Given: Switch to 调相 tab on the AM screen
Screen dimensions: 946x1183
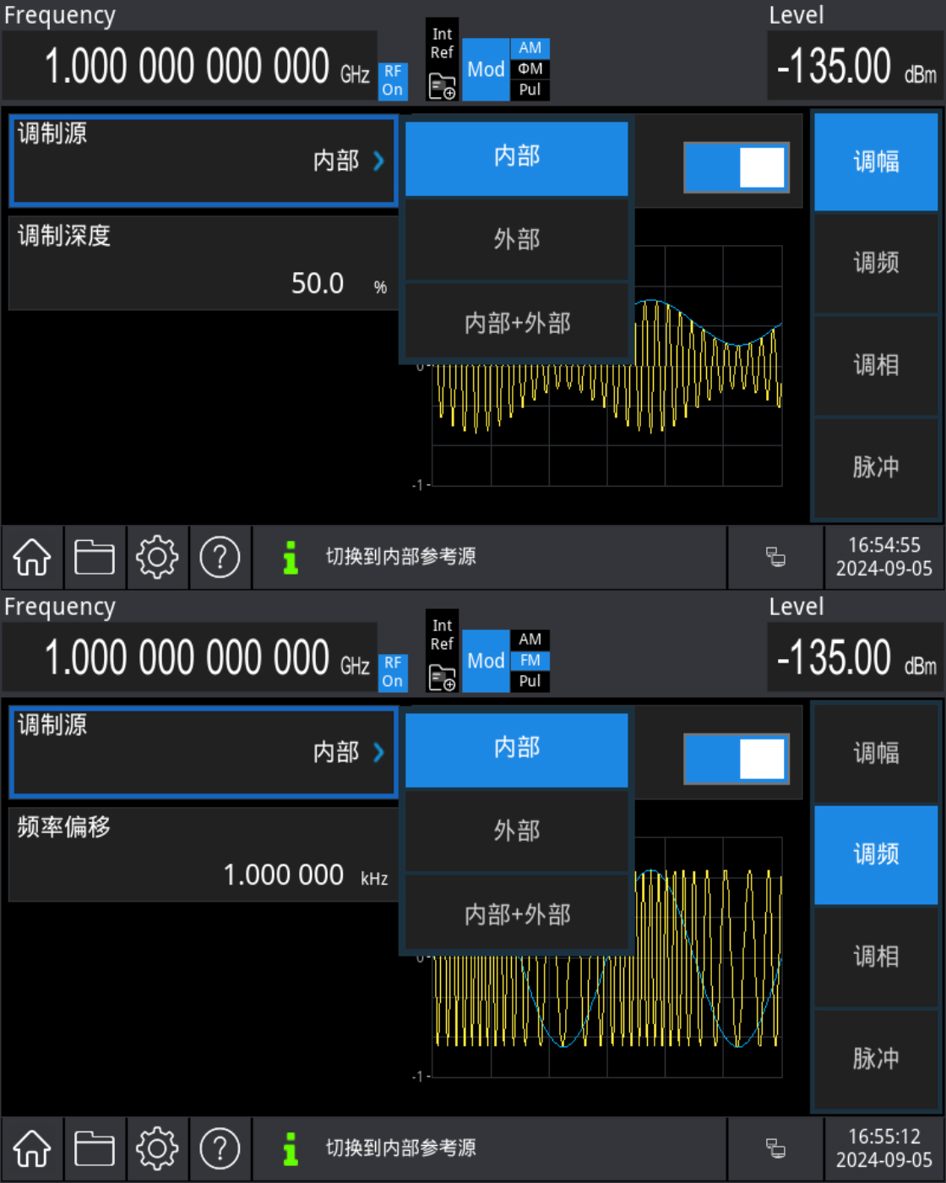Looking at the screenshot, I should (x=876, y=365).
